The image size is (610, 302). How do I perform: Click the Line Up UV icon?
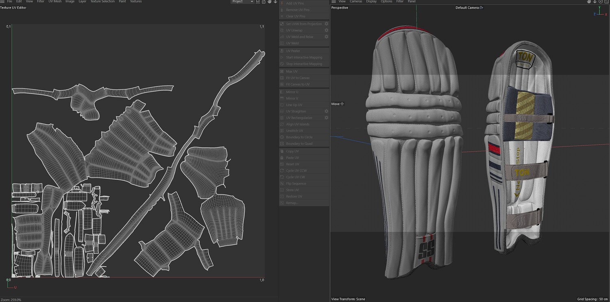pos(282,105)
